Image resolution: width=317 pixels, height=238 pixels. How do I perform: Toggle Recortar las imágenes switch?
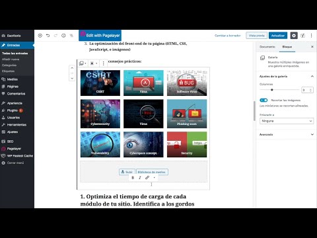pyautogui.click(x=264, y=100)
